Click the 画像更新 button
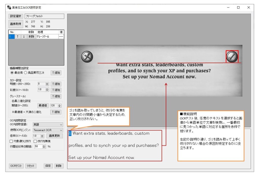 pos(54,136)
